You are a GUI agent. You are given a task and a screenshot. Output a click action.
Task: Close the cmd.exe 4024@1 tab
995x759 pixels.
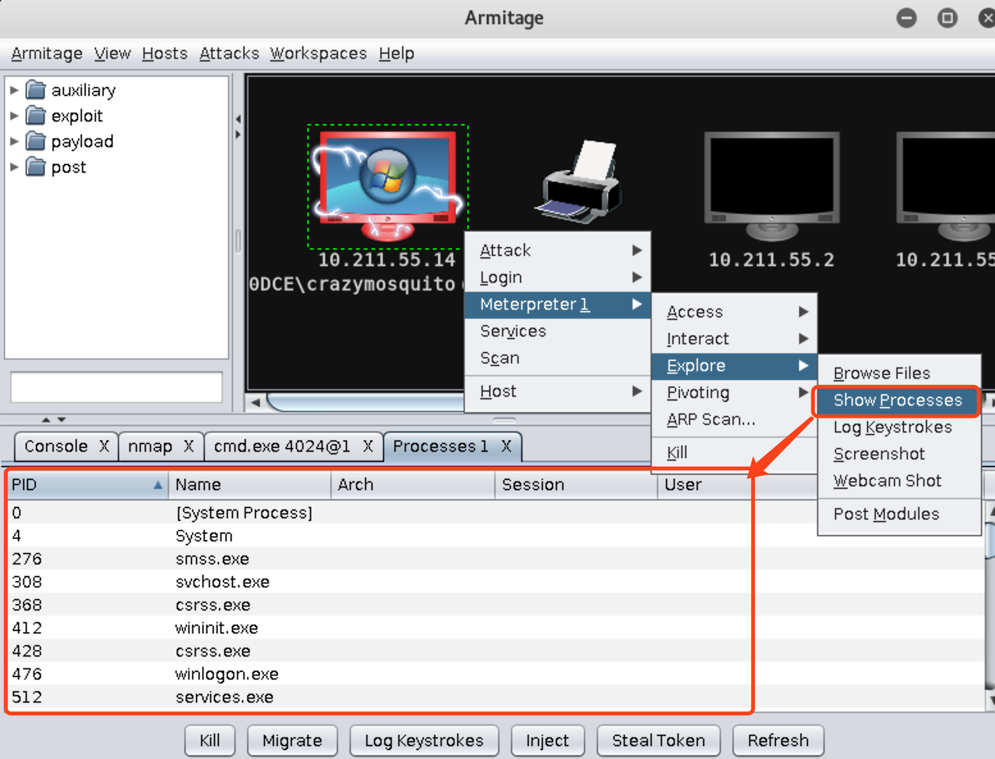click(368, 446)
